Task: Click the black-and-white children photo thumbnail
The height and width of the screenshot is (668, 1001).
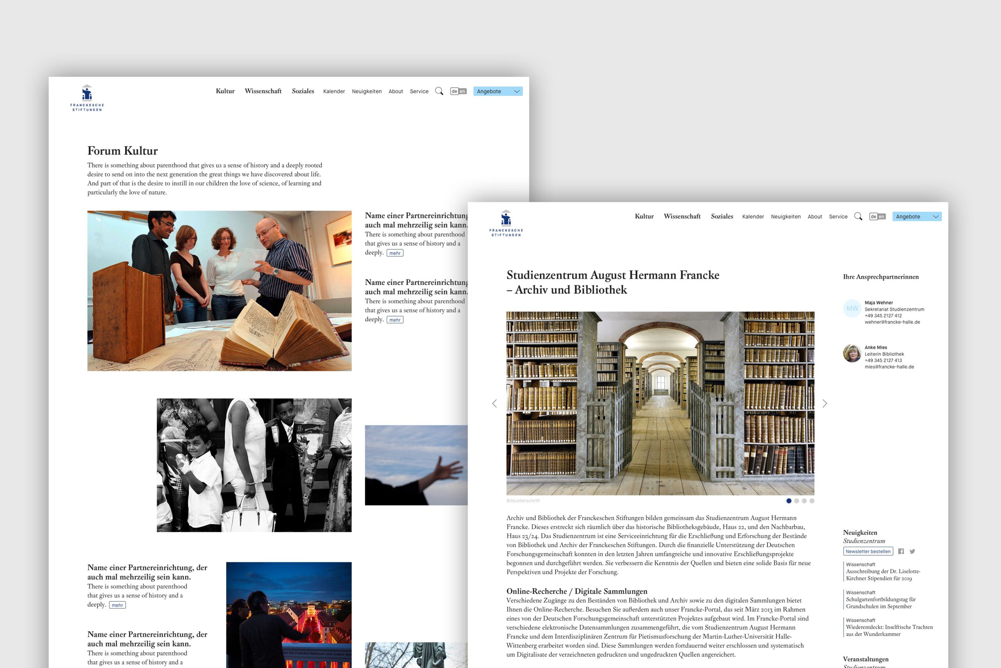Action: pyautogui.click(x=254, y=465)
